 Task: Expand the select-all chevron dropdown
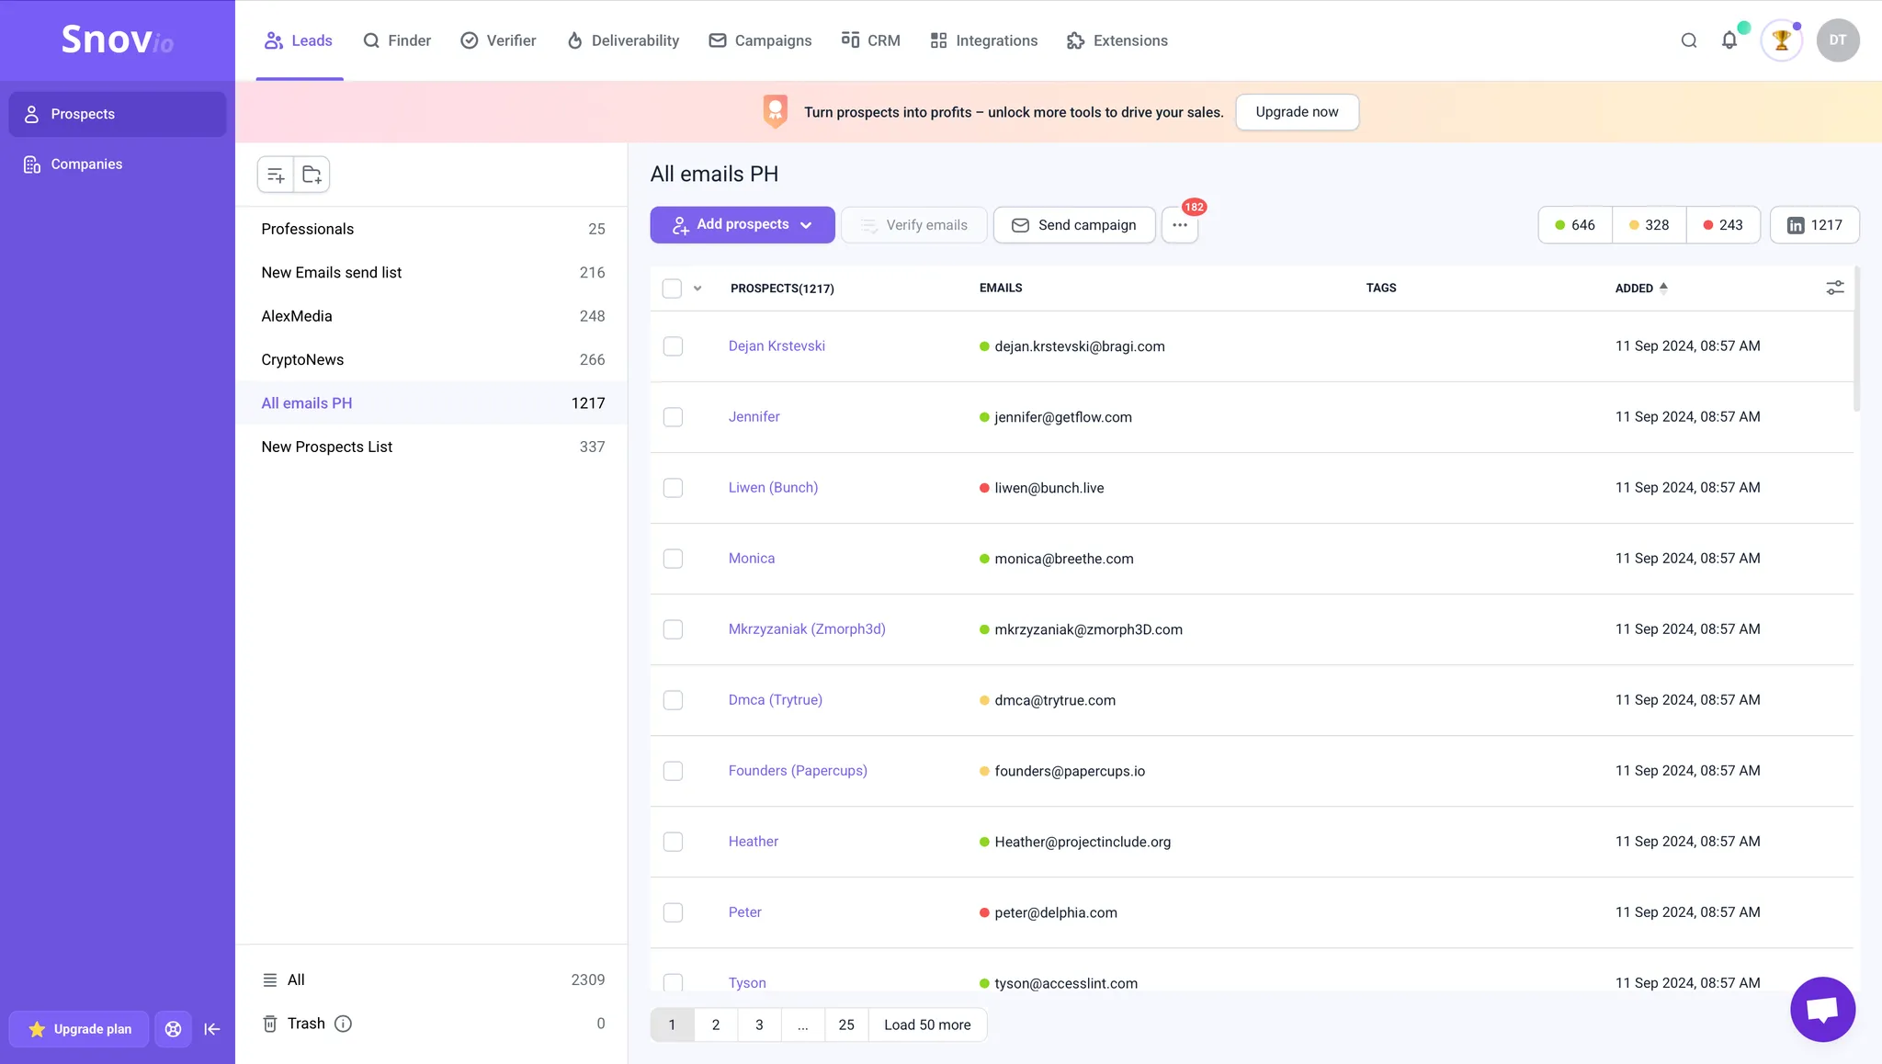pos(697,289)
